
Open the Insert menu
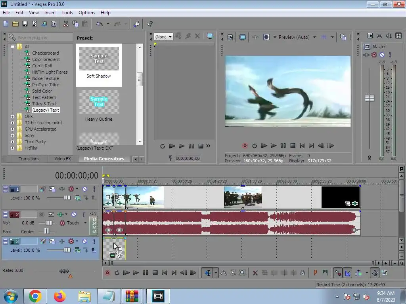pyautogui.click(x=50, y=13)
